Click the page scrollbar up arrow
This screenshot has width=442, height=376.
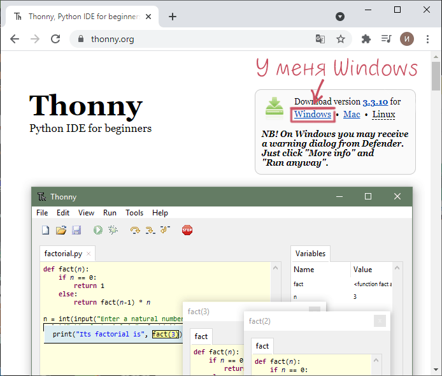point(436,57)
